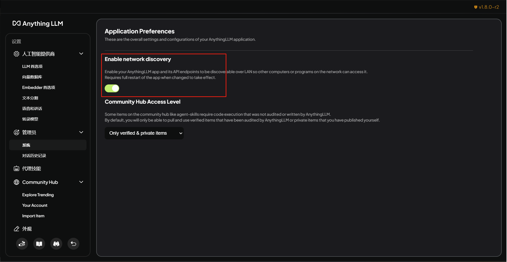Click the Community Hub label in sidebar
This screenshot has width=507, height=262.
(x=40, y=182)
